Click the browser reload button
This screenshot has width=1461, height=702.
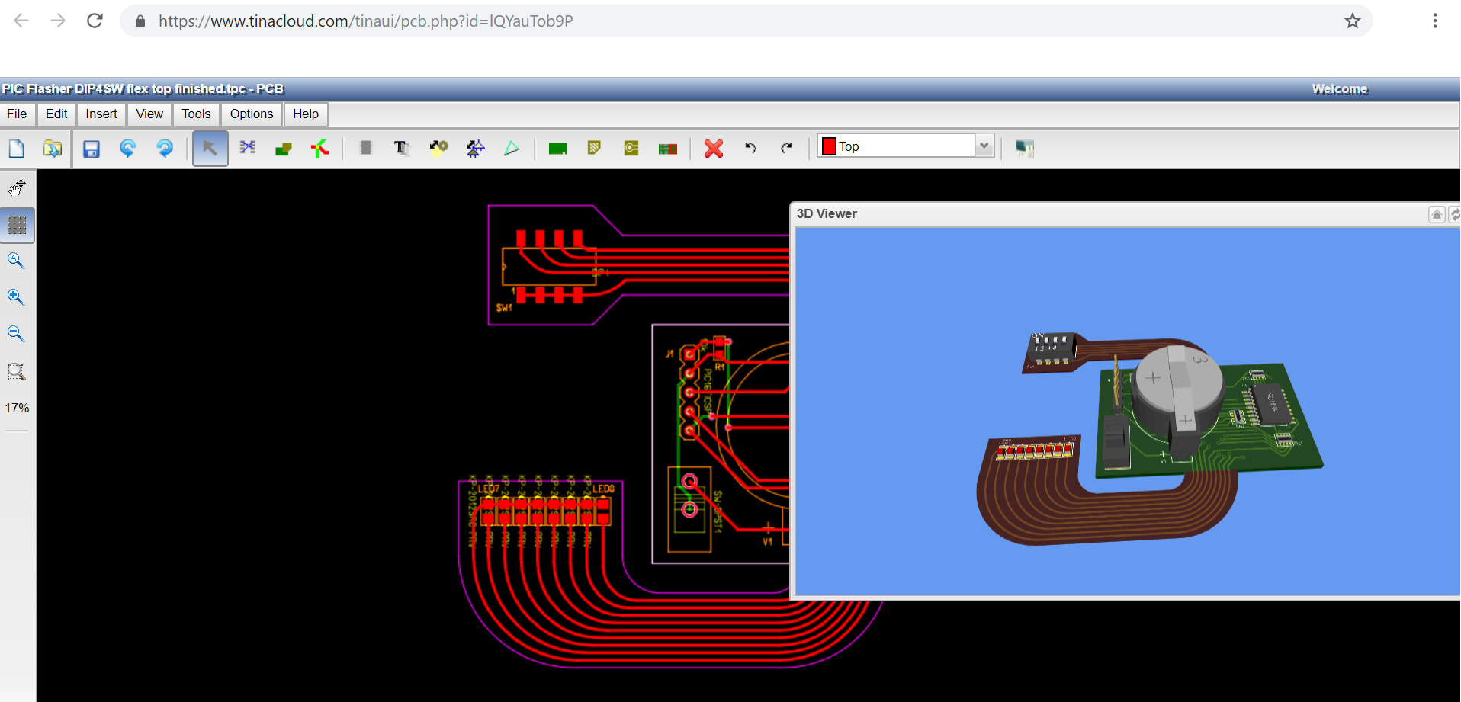pos(95,21)
